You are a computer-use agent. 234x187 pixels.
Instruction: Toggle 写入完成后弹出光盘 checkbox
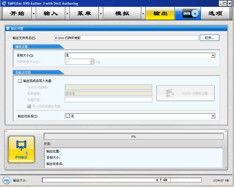[29, 106]
